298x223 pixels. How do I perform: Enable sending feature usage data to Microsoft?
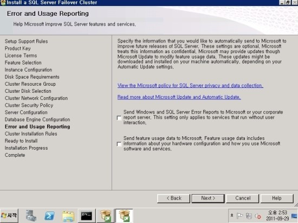[x=119, y=144]
